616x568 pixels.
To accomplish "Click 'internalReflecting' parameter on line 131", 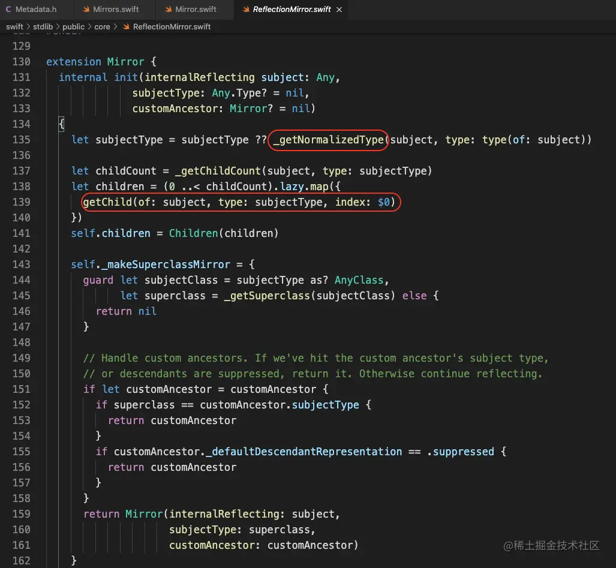I will [200, 77].
